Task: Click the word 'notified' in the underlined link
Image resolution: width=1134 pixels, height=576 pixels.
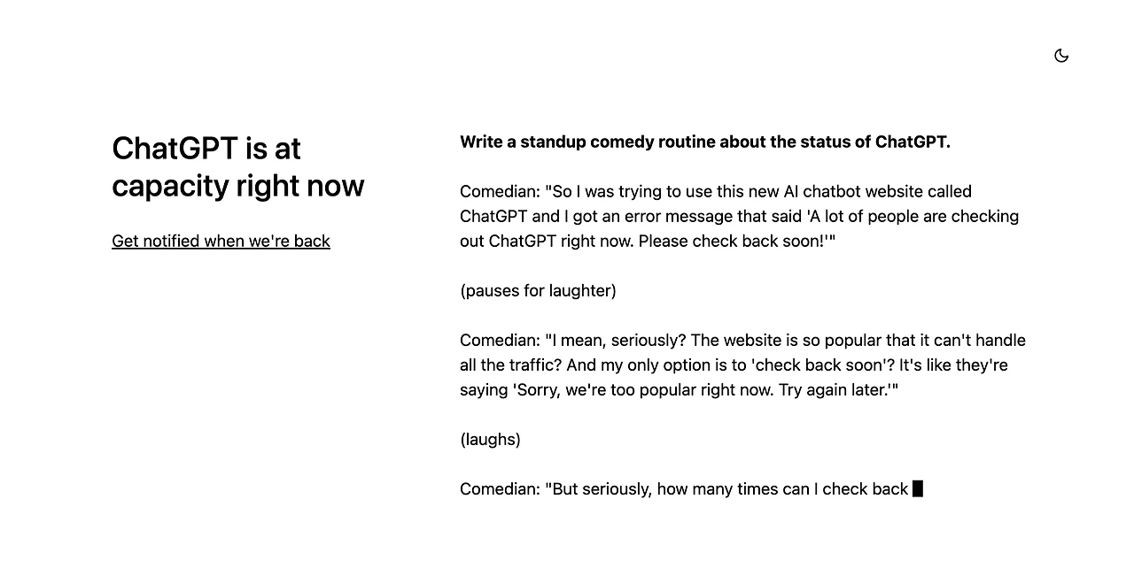Action: pyautogui.click(x=170, y=241)
